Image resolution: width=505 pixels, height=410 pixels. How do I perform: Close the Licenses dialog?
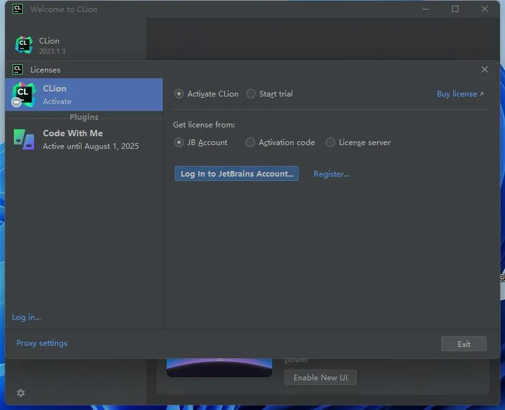pos(485,69)
